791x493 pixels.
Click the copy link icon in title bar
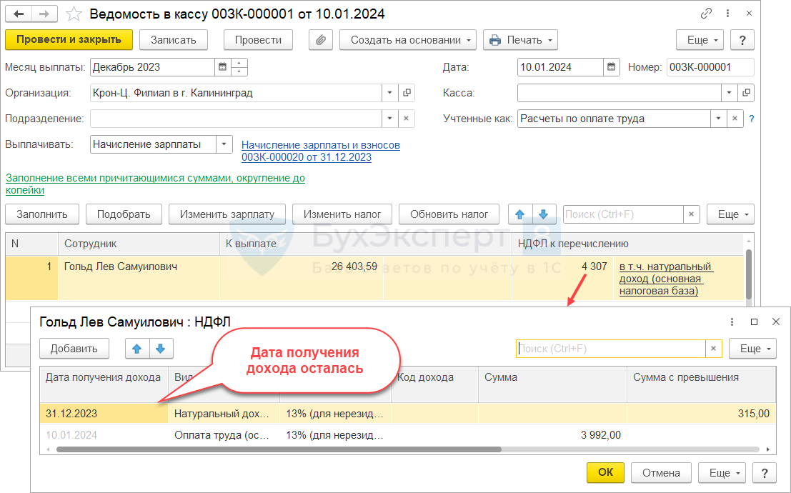707,14
